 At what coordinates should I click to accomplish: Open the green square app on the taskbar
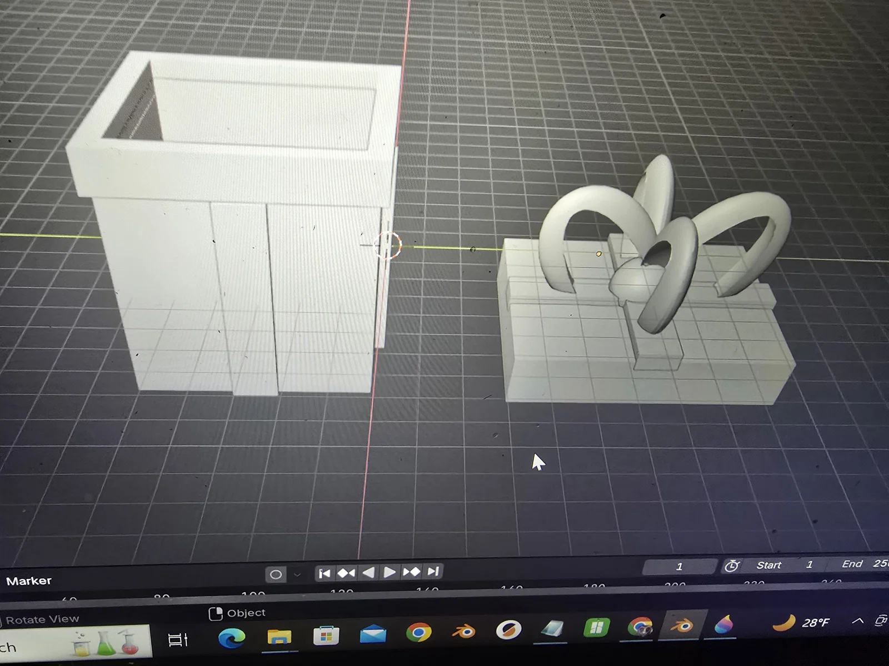coord(596,628)
